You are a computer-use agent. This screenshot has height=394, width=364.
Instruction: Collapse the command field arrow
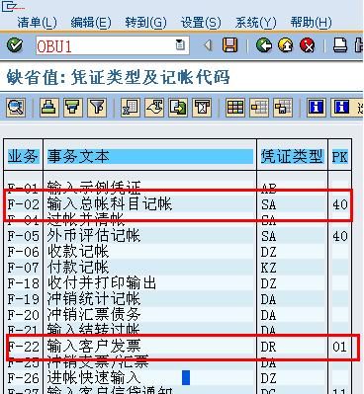pyautogui.click(x=208, y=45)
